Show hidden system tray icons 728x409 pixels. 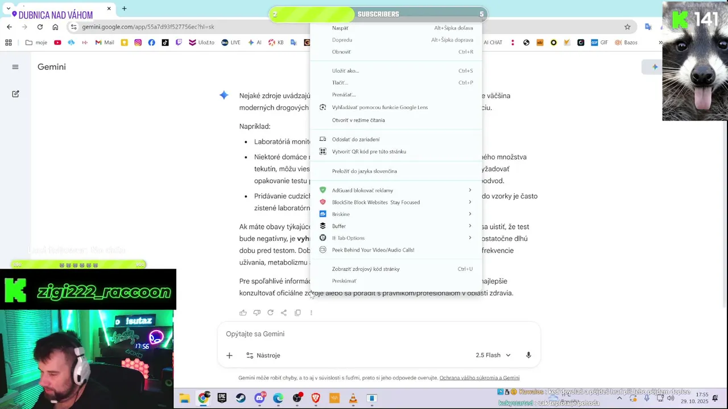pos(619,398)
